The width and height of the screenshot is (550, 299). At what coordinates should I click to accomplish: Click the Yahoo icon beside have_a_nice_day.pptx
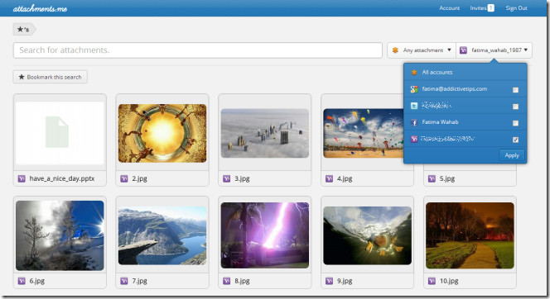[x=22, y=178]
